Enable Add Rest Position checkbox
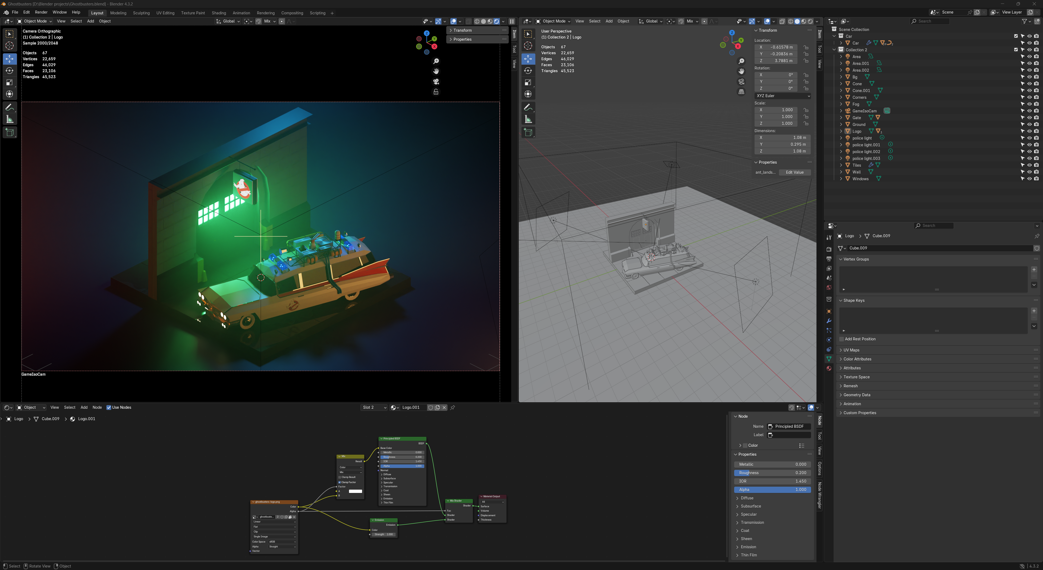1043x570 pixels. coord(842,339)
